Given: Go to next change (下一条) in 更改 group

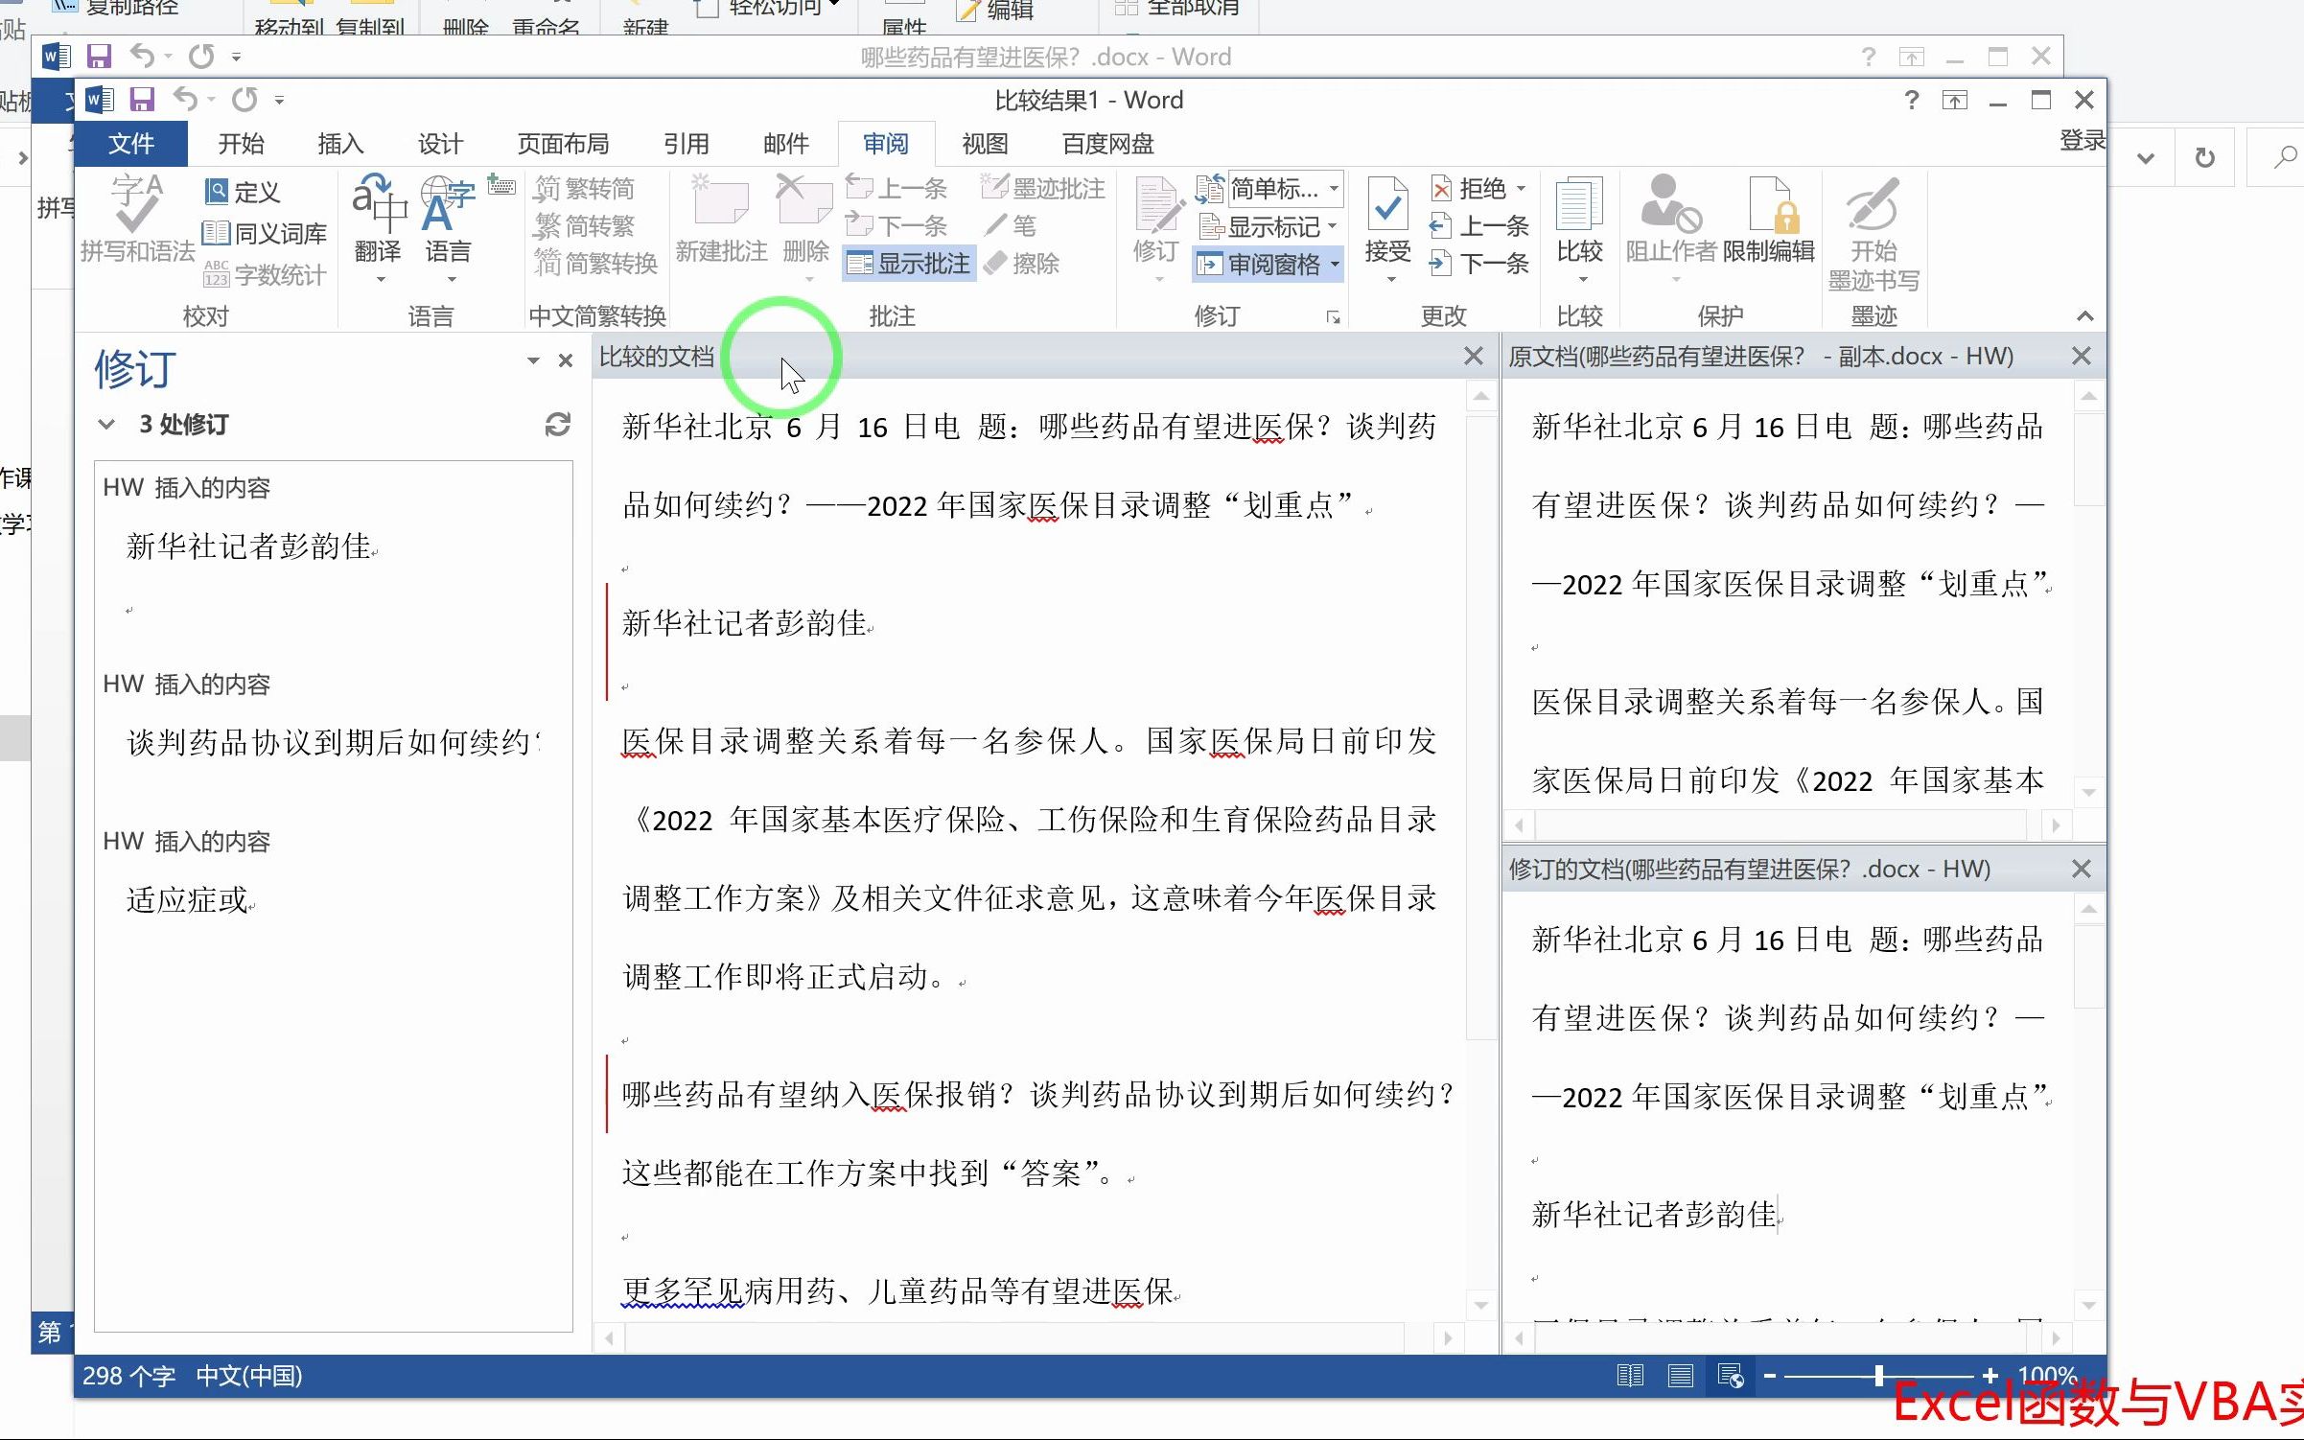Looking at the screenshot, I should [1479, 264].
